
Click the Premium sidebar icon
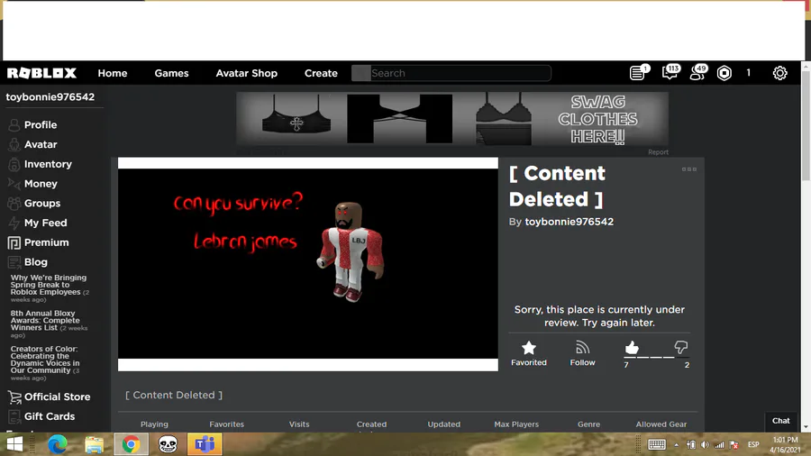14,242
